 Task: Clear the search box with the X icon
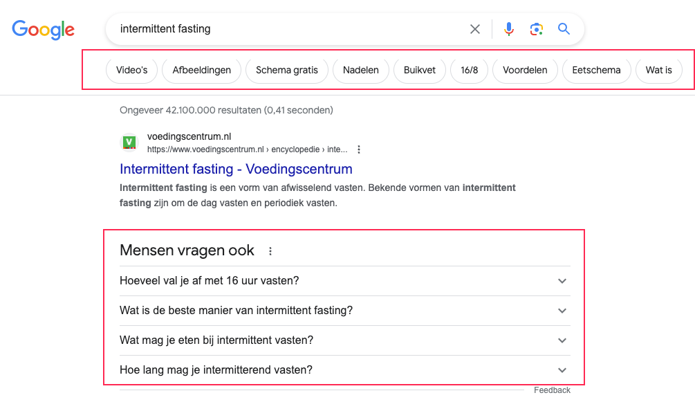pos(474,29)
